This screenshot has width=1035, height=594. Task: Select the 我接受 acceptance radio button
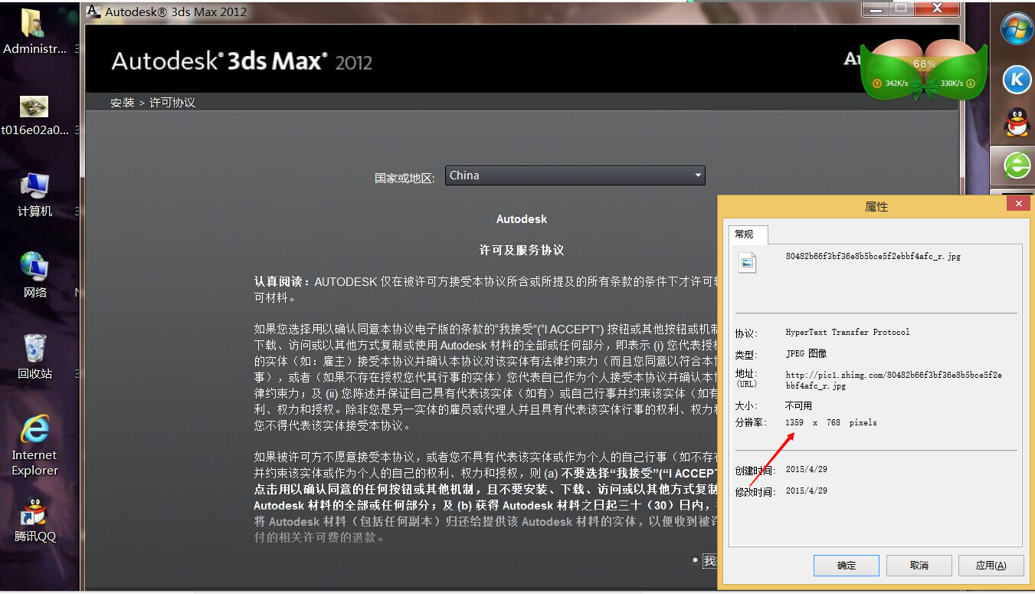(x=695, y=560)
